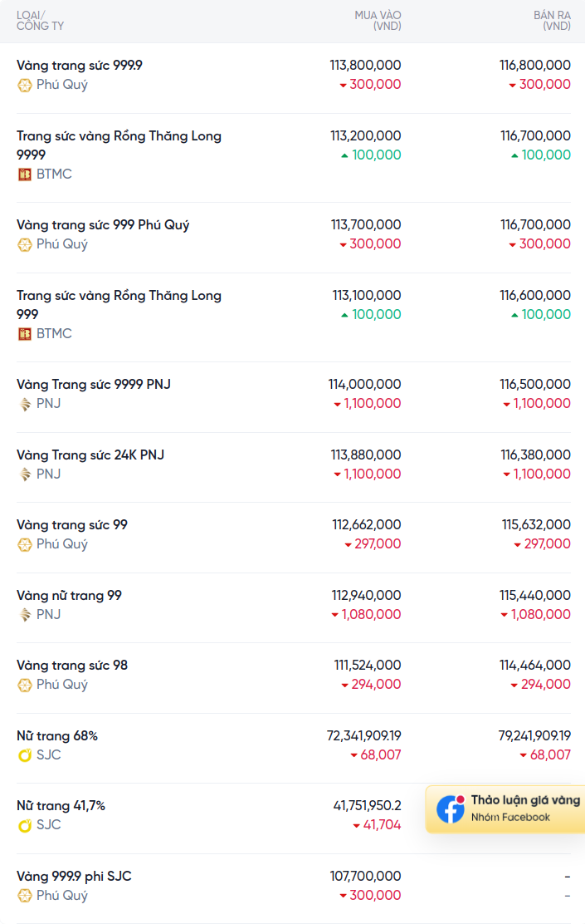Click PNJ logo under Vàng nữ trang 99
The height and width of the screenshot is (924, 585).
point(25,615)
